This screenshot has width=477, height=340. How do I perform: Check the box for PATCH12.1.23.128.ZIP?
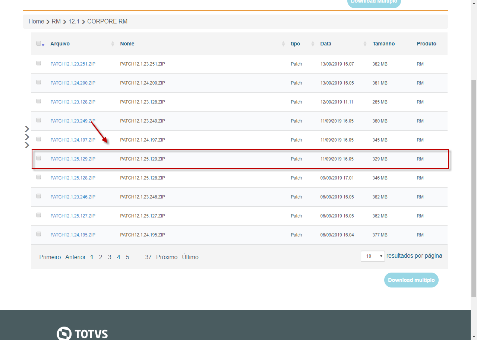pos(39,101)
